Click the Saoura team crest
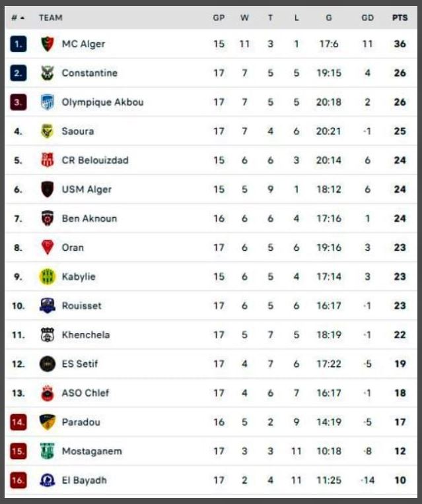The width and height of the screenshot is (422, 504). tap(48, 131)
